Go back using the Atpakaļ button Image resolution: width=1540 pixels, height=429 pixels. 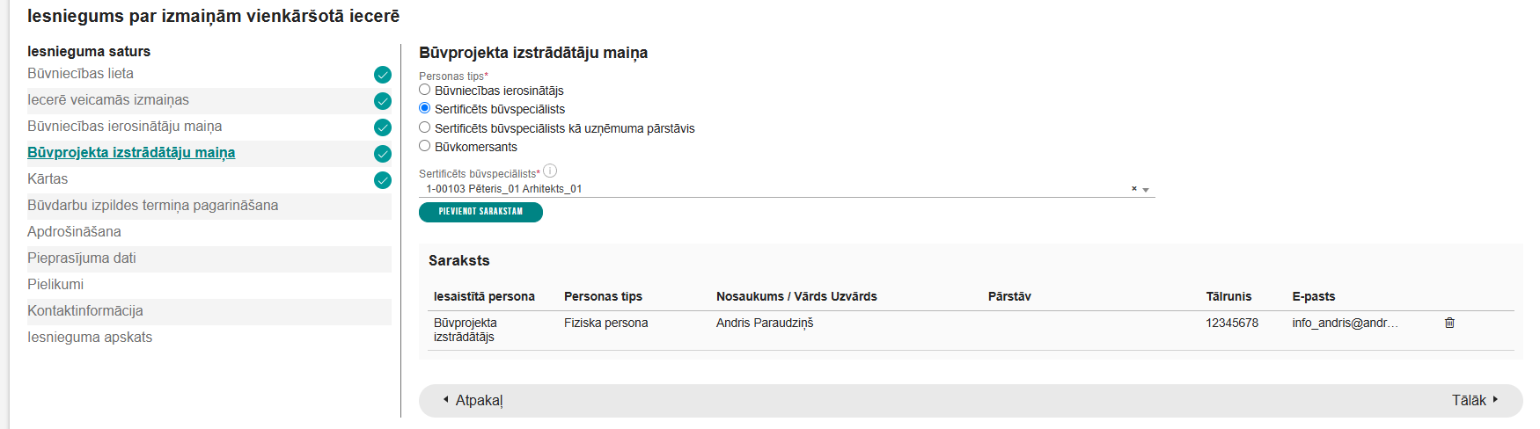[473, 400]
